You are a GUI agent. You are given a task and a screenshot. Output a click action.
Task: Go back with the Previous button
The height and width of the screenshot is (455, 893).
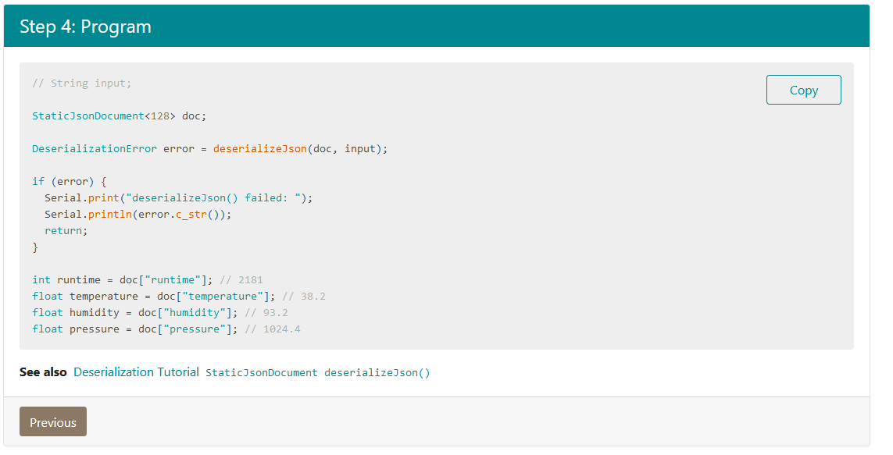53,422
